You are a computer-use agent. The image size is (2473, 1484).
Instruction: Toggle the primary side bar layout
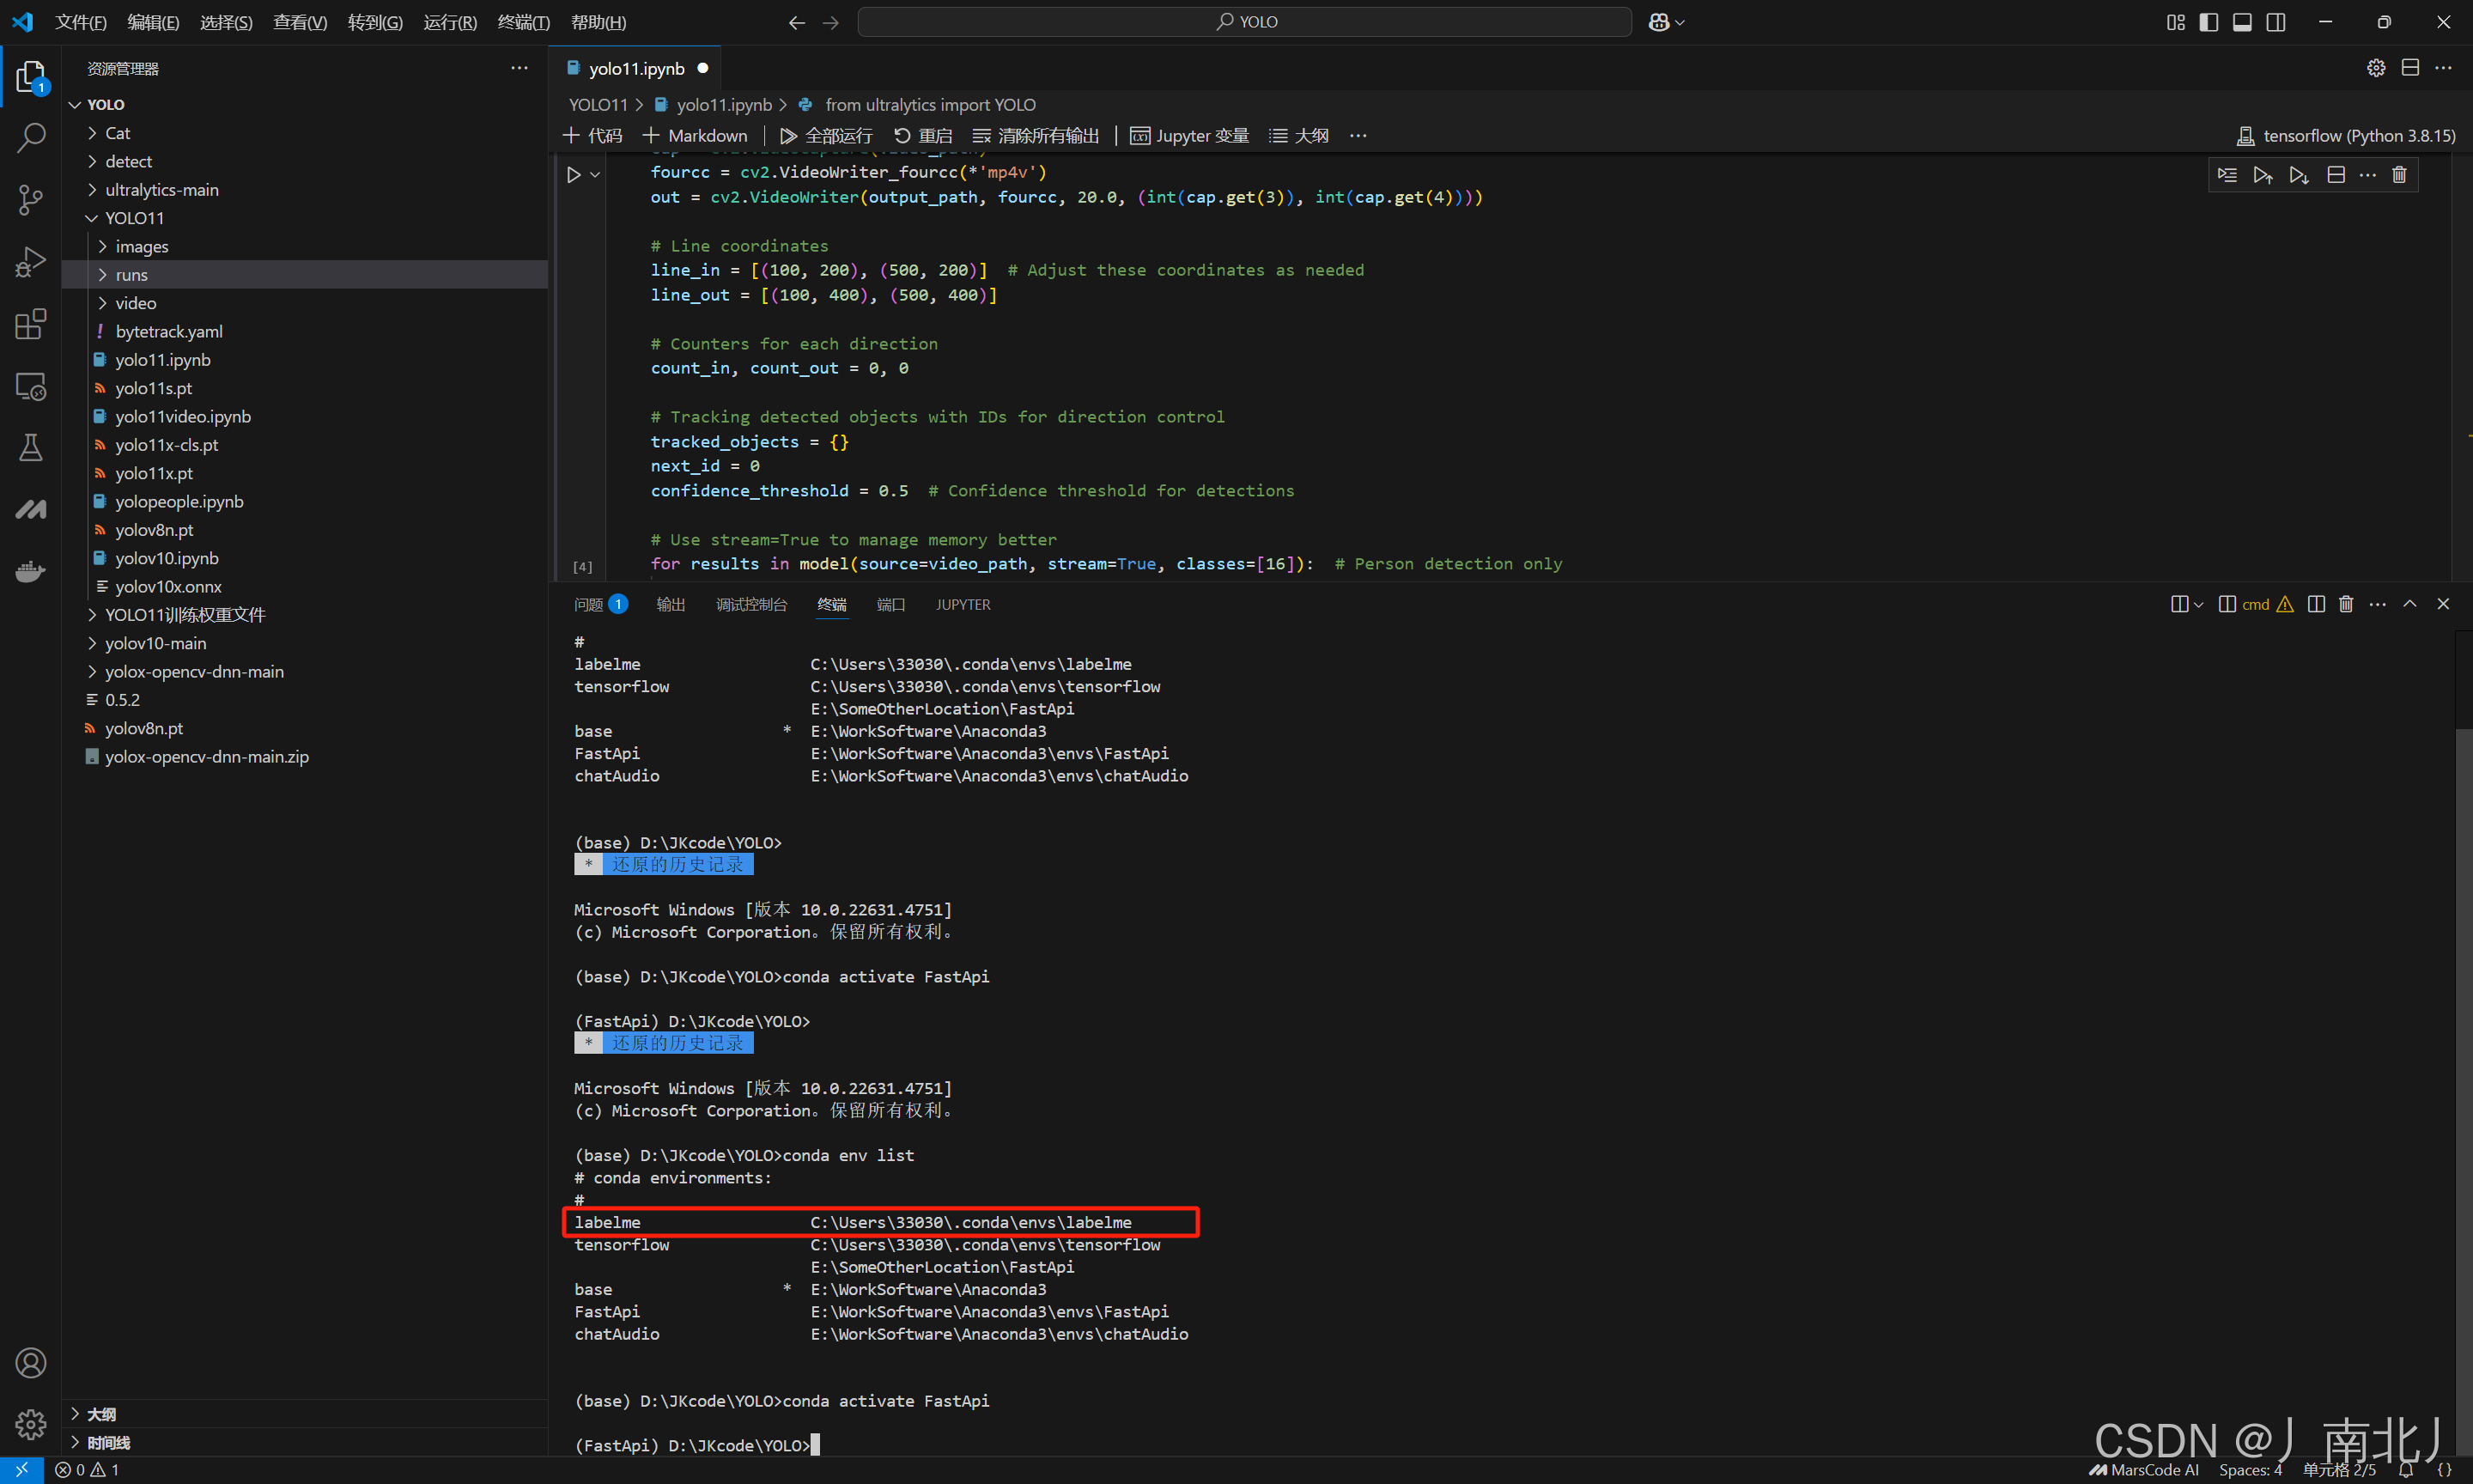pos(2209,22)
